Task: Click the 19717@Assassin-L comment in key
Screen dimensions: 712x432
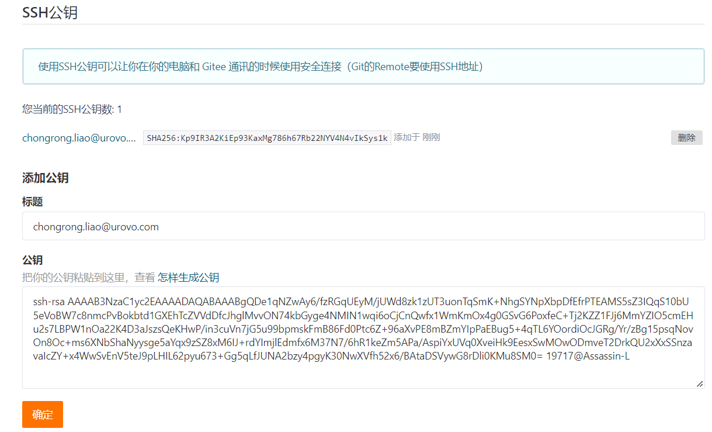Action: pos(588,357)
